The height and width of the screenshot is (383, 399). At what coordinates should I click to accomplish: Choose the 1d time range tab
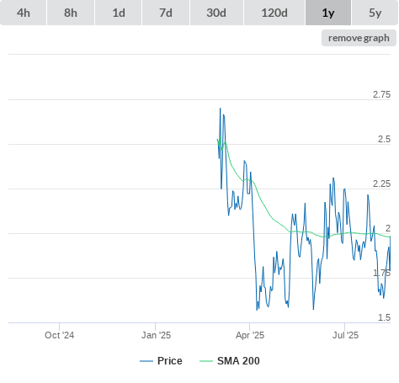coord(119,13)
